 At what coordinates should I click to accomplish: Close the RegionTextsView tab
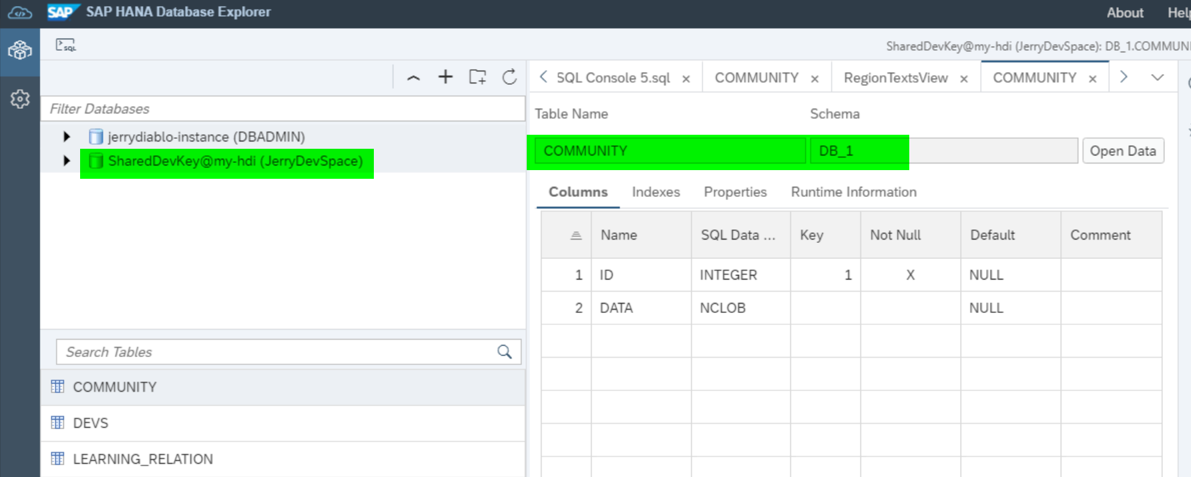click(964, 79)
